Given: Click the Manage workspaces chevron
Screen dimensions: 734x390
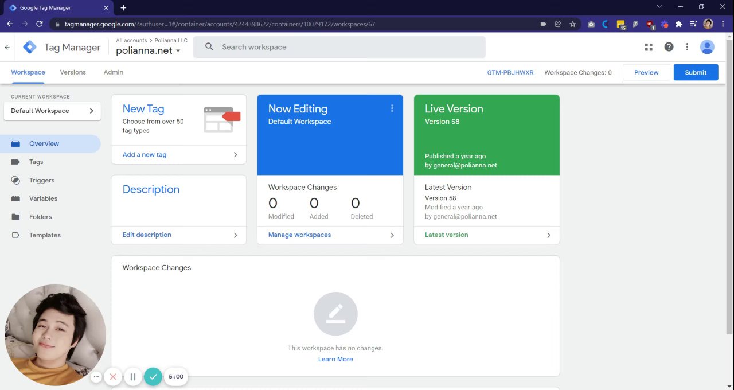Looking at the screenshot, I should [x=392, y=235].
